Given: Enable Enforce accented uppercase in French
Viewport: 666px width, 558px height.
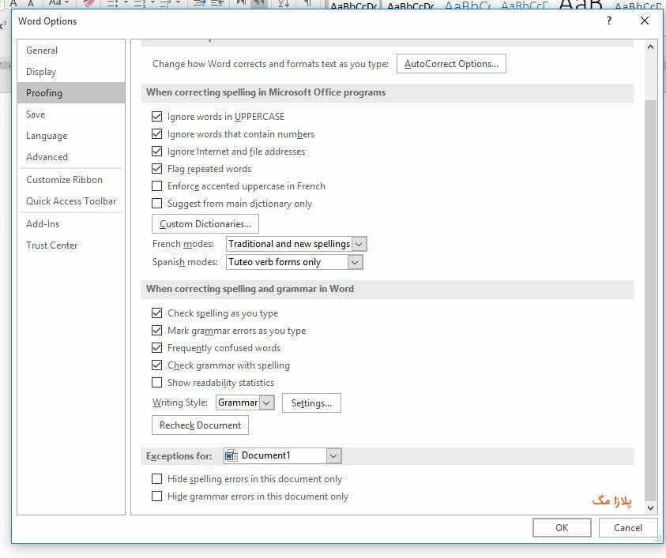Looking at the screenshot, I should click(156, 185).
